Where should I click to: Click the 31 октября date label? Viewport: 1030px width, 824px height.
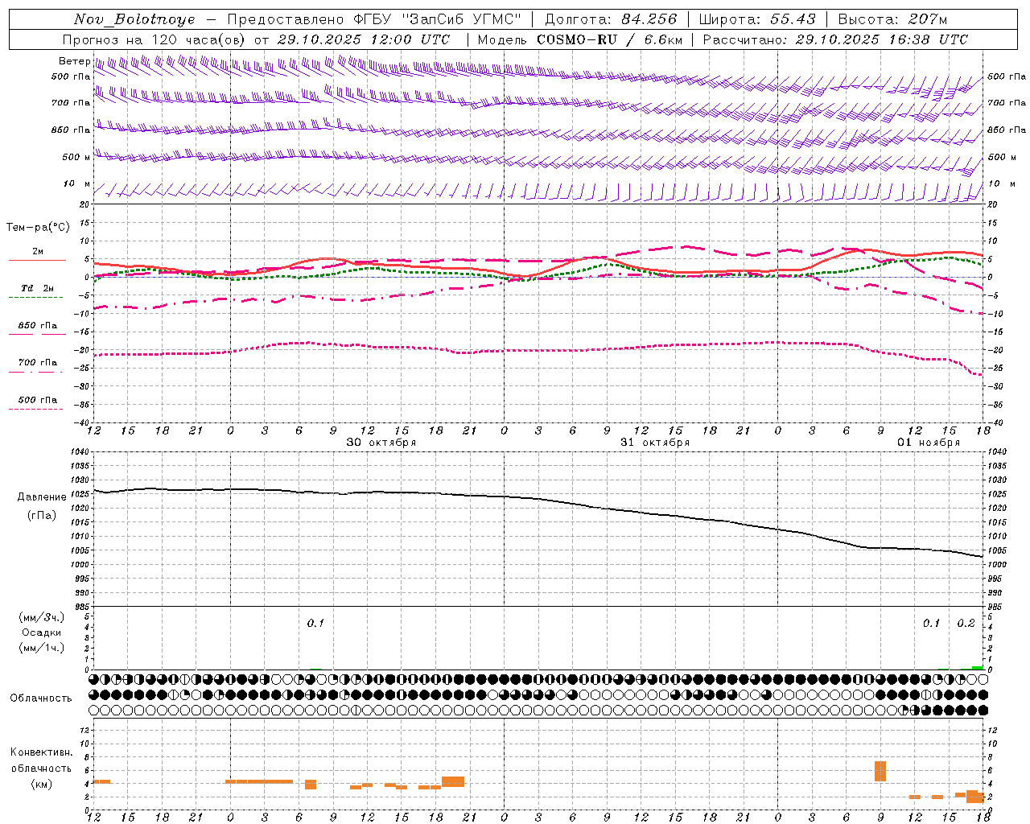[x=655, y=443]
